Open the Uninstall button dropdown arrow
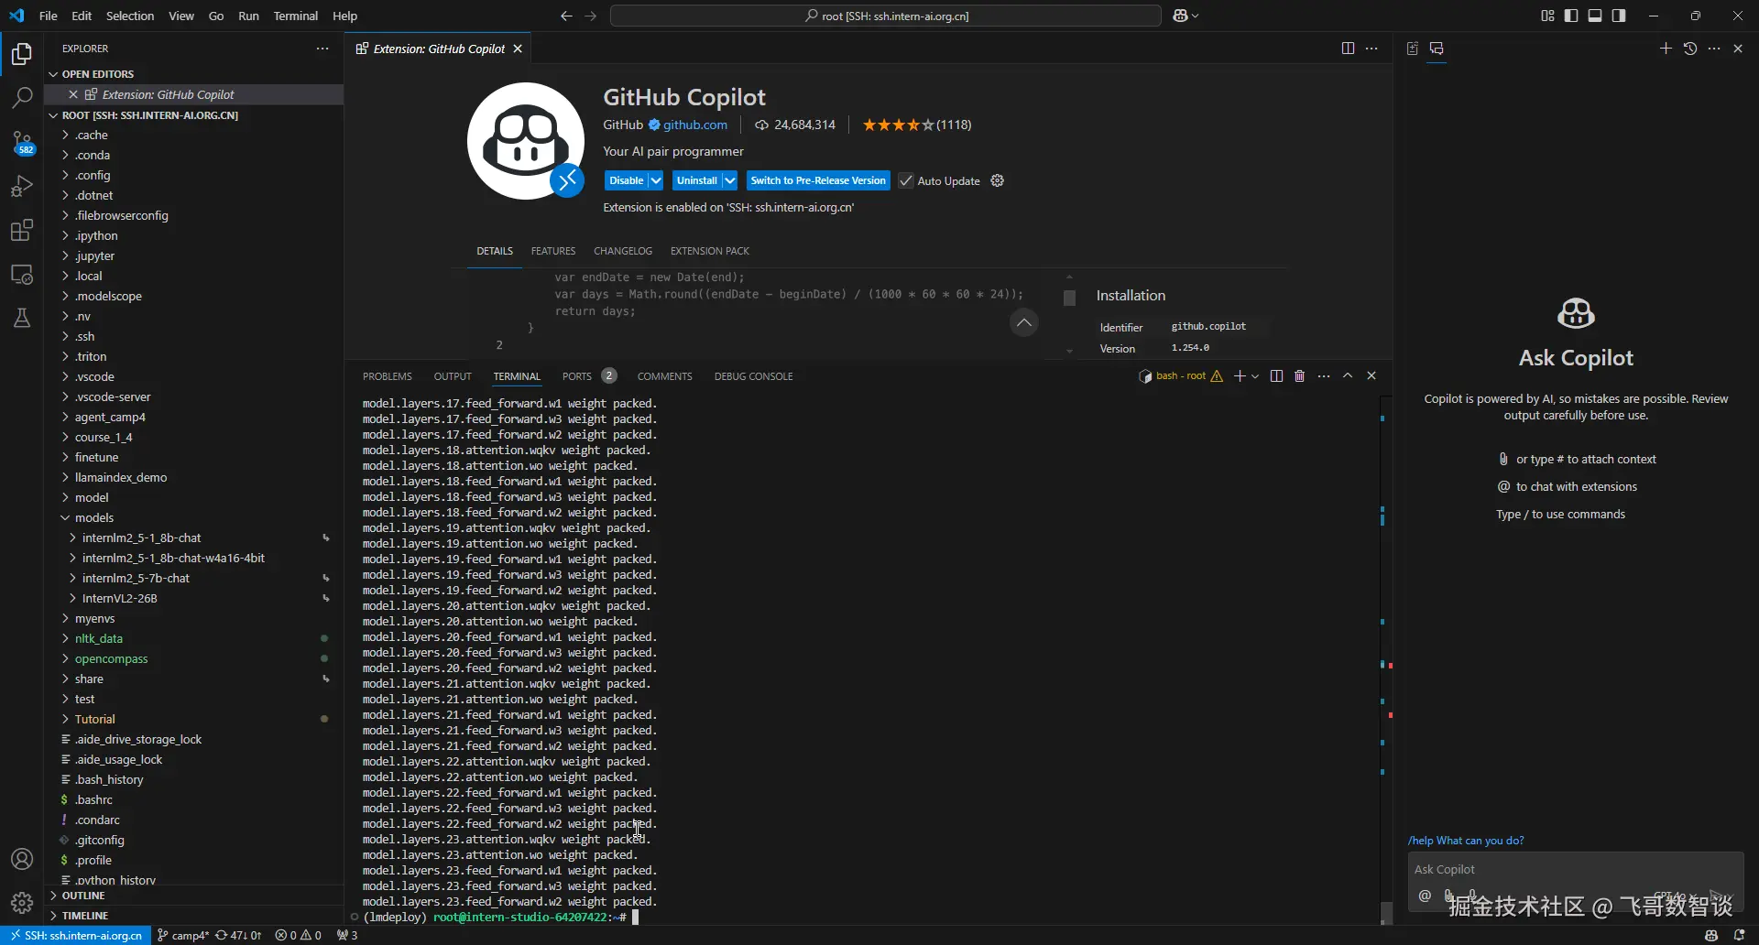 click(x=729, y=180)
